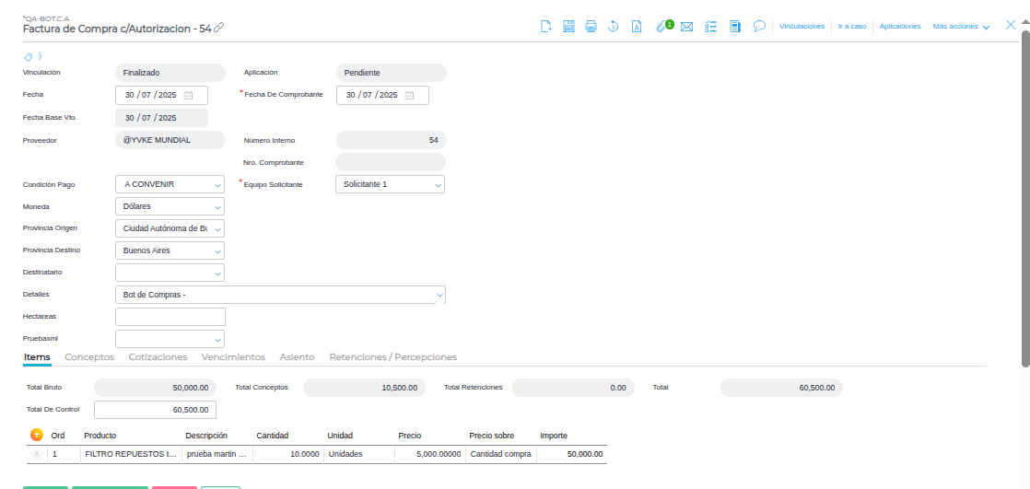
Task: Add a new item row with orange plus
Action: click(37, 435)
